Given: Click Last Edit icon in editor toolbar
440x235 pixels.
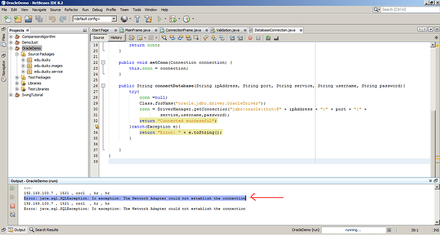Looking at the screenshot, I should pos(131,38).
